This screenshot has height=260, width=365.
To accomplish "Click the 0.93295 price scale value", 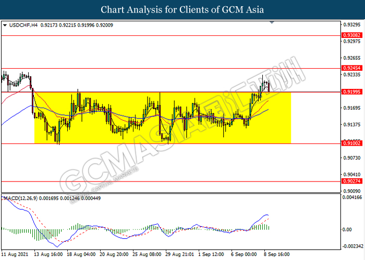I will point(352,24).
